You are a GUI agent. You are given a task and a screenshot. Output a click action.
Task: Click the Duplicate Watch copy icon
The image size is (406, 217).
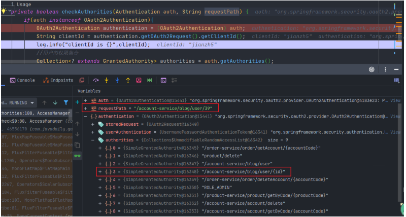77,145
